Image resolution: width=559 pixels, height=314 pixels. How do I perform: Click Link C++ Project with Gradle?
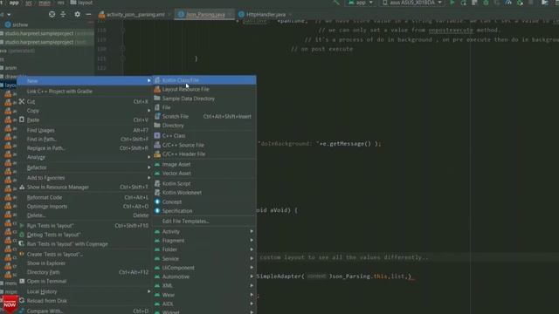coord(85,91)
